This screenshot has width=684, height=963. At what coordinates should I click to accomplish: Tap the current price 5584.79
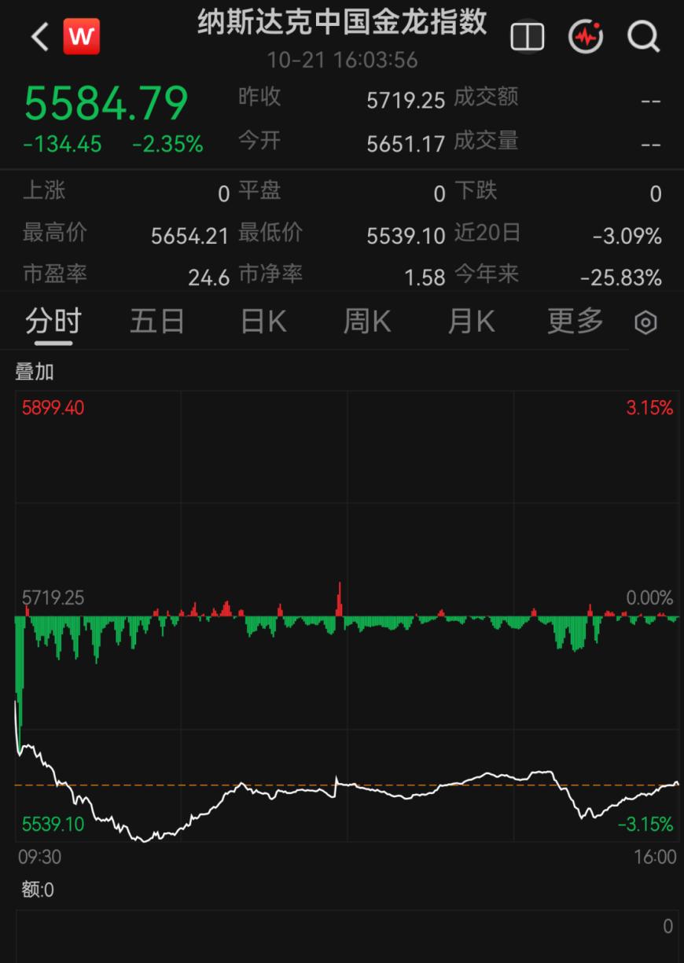[106, 104]
